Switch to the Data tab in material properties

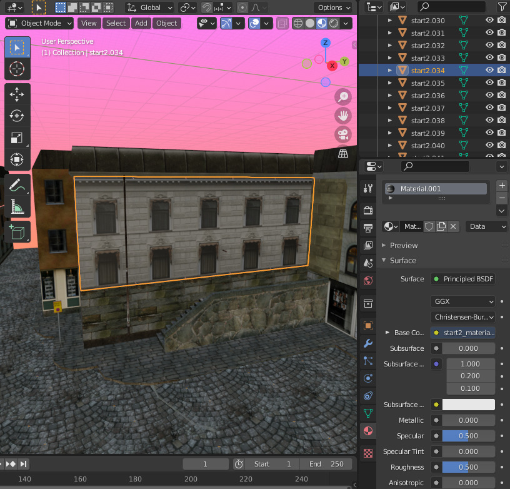click(486, 226)
